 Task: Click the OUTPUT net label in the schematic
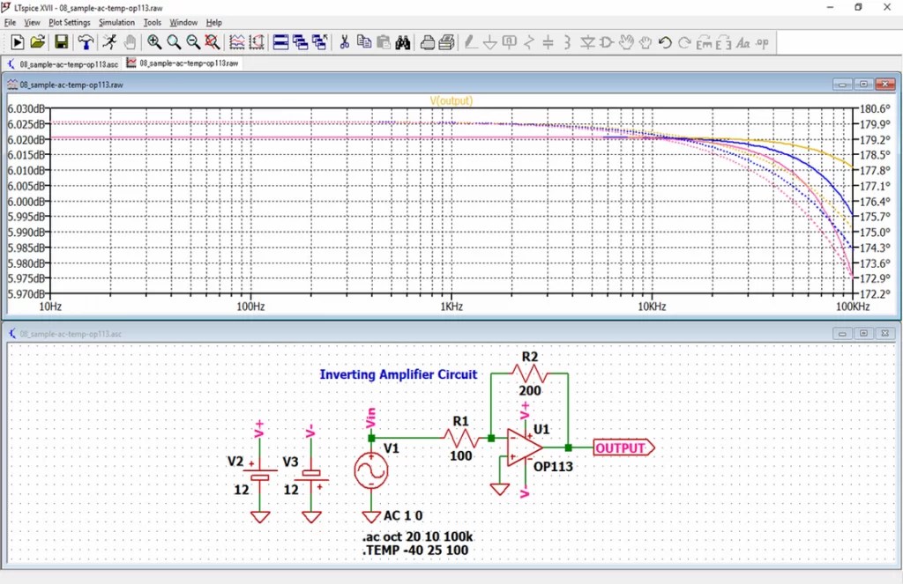623,447
